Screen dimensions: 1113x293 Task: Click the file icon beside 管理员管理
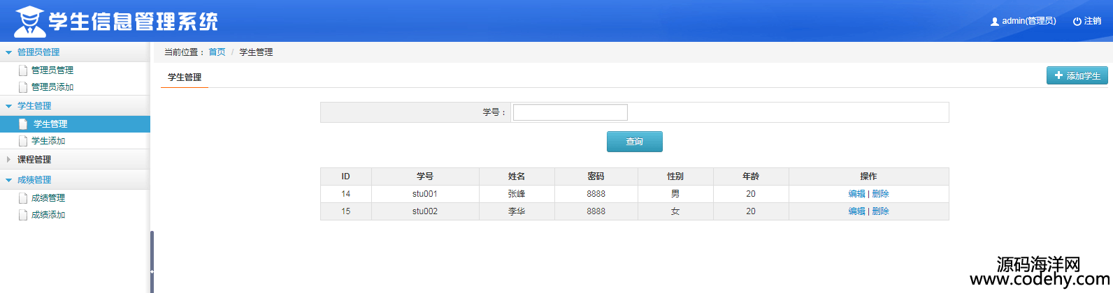pyautogui.click(x=23, y=70)
